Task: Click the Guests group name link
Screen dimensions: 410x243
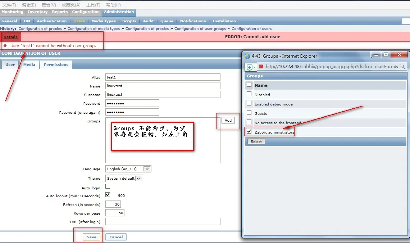Action: pos(261,114)
